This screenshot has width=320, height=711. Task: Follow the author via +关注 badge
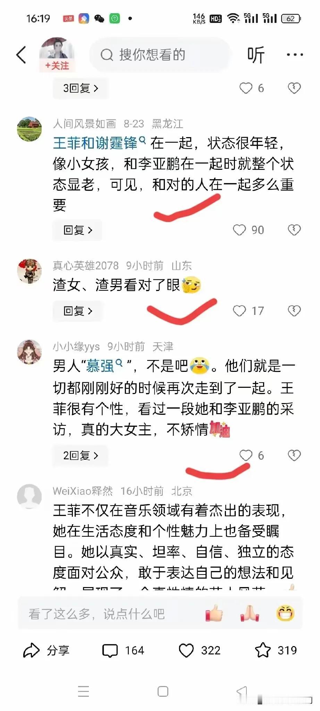pos(57,66)
